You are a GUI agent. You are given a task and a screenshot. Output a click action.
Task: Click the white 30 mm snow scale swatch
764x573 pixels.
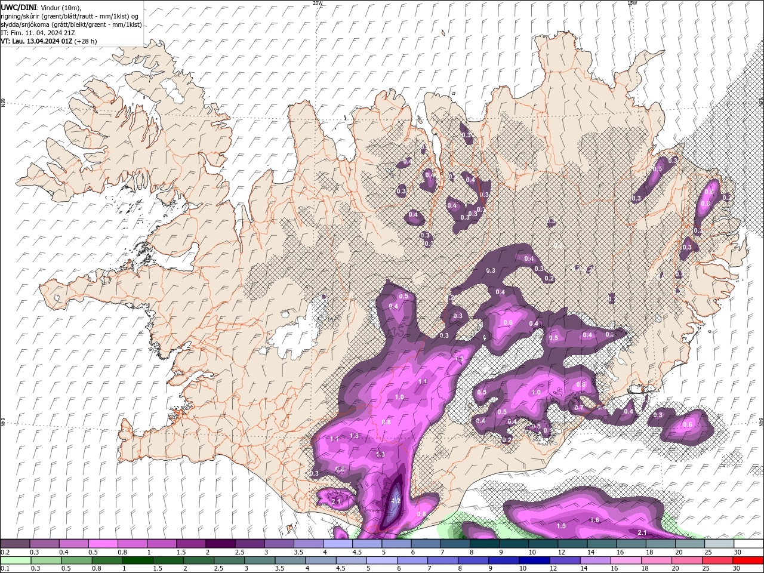[x=748, y=544]
